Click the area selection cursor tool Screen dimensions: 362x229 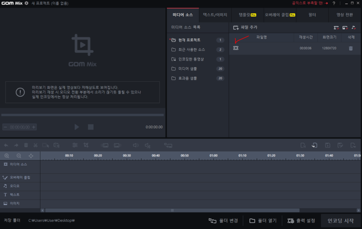point(45,145)
